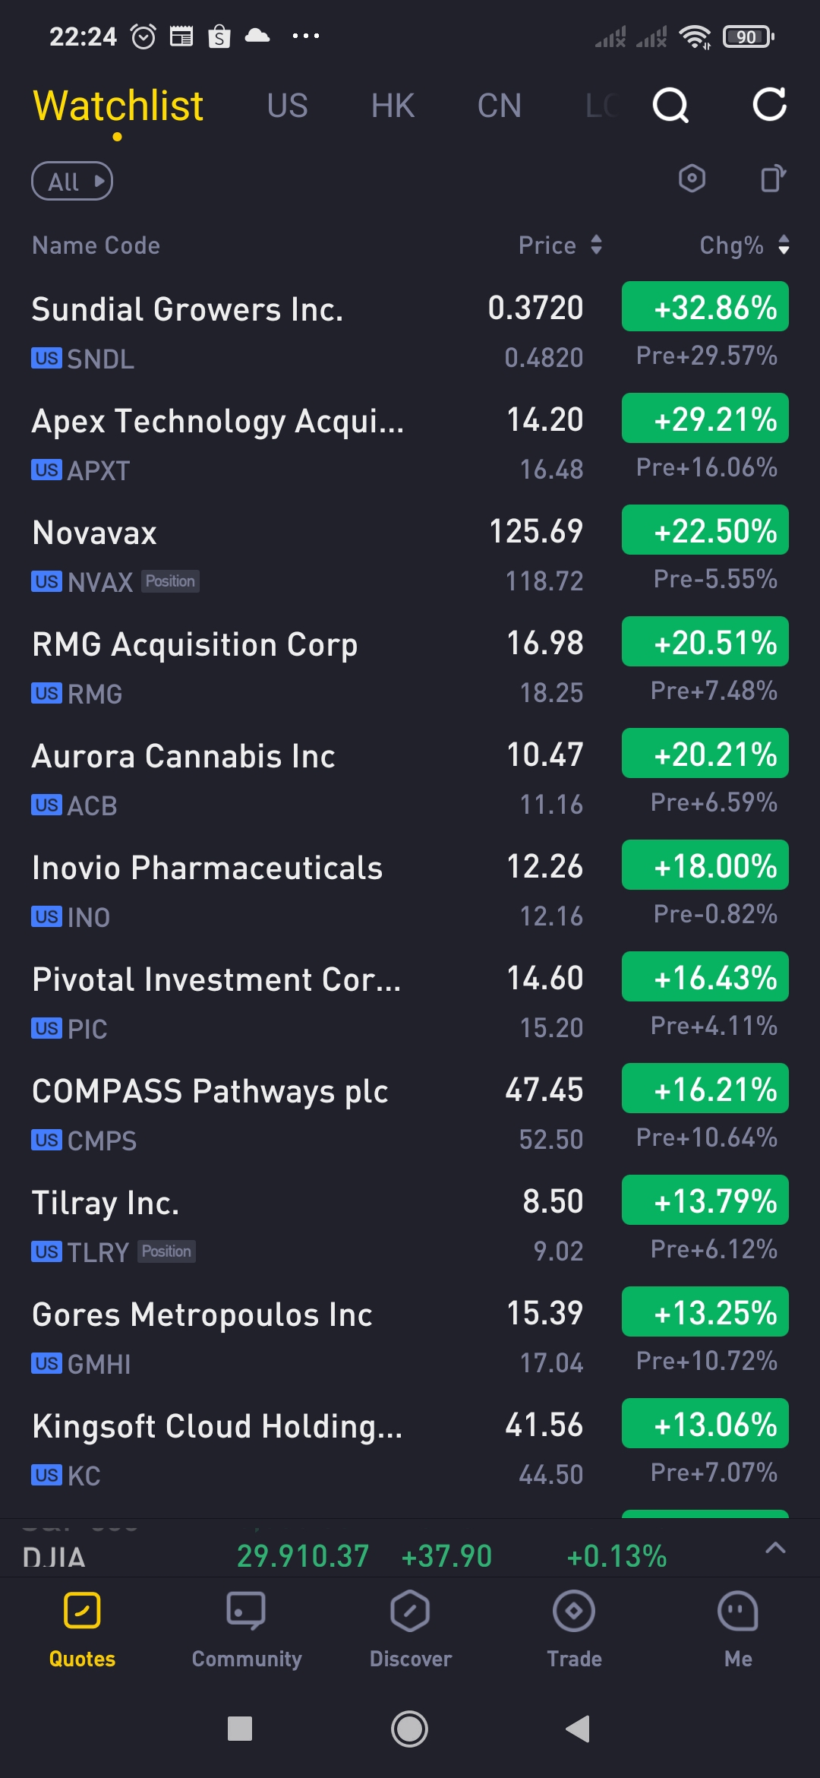Viewport: 820px width, 1778px height.
Task: Open the CN market tab
Action: click(499, 106)
